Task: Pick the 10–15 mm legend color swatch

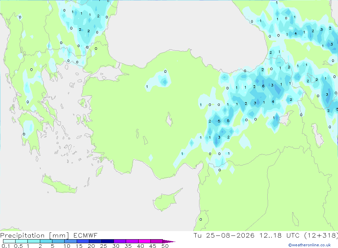Action: (x=71, y=241)
